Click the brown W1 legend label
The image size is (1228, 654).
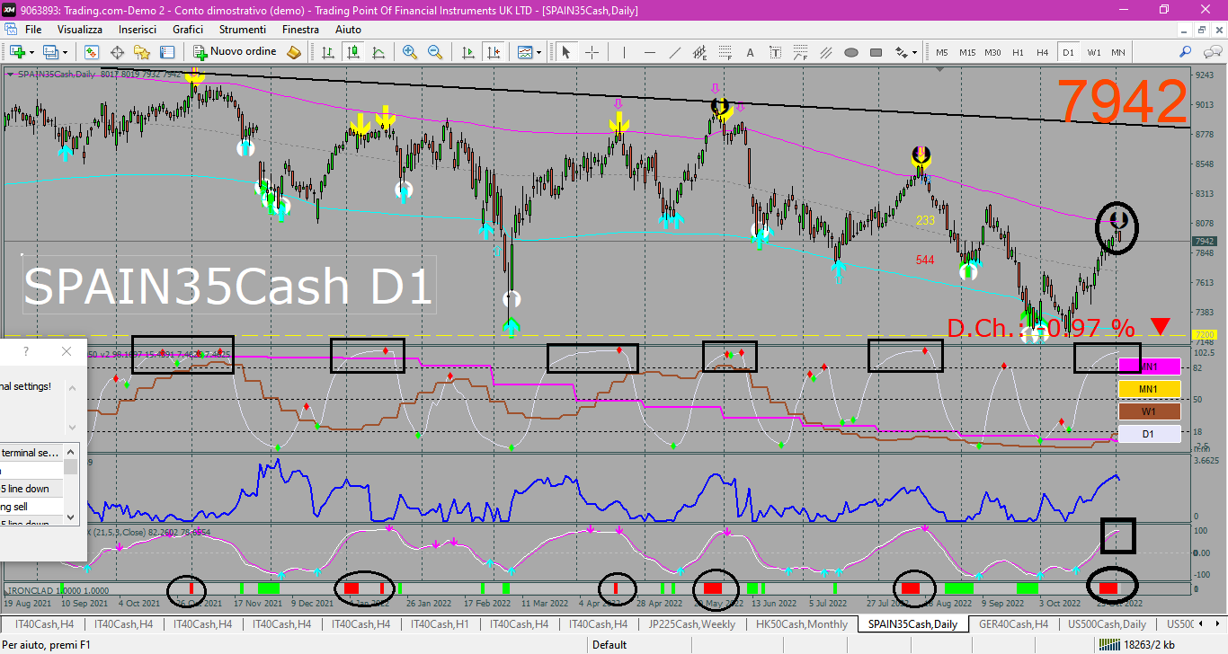[1149, 411]
